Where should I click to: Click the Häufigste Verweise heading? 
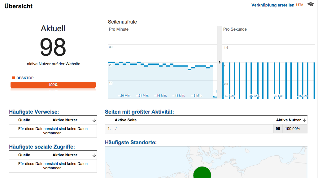tap(34, 112)
